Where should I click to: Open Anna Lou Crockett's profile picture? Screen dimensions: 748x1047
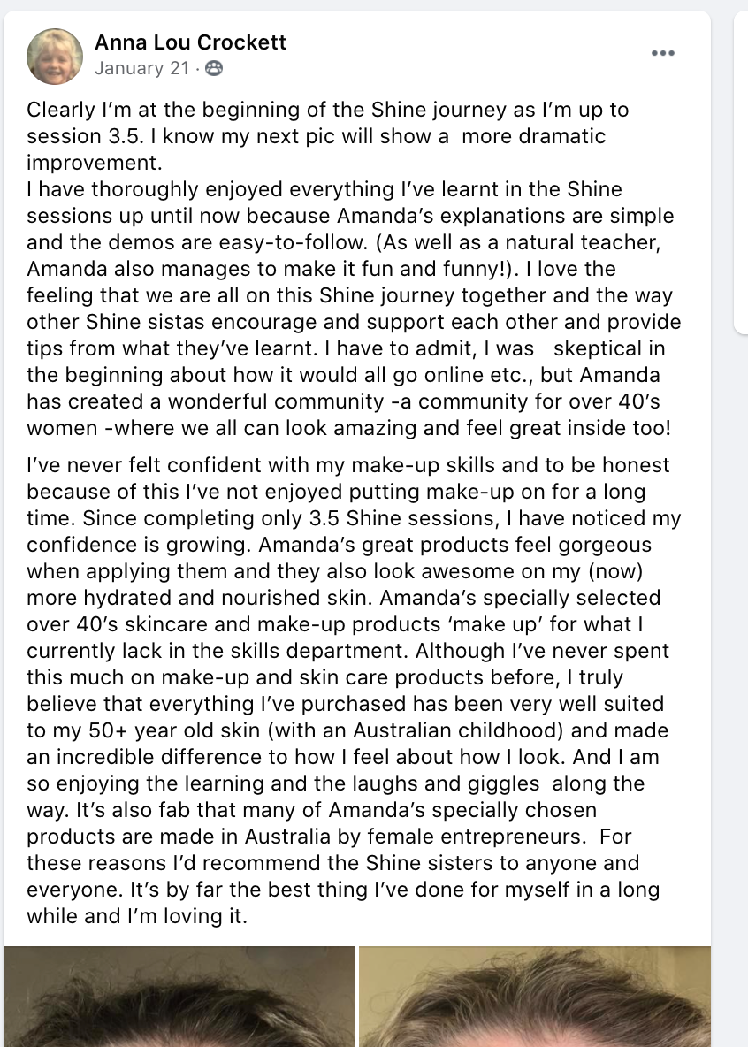pyautogui.click(x=56, y=56)
